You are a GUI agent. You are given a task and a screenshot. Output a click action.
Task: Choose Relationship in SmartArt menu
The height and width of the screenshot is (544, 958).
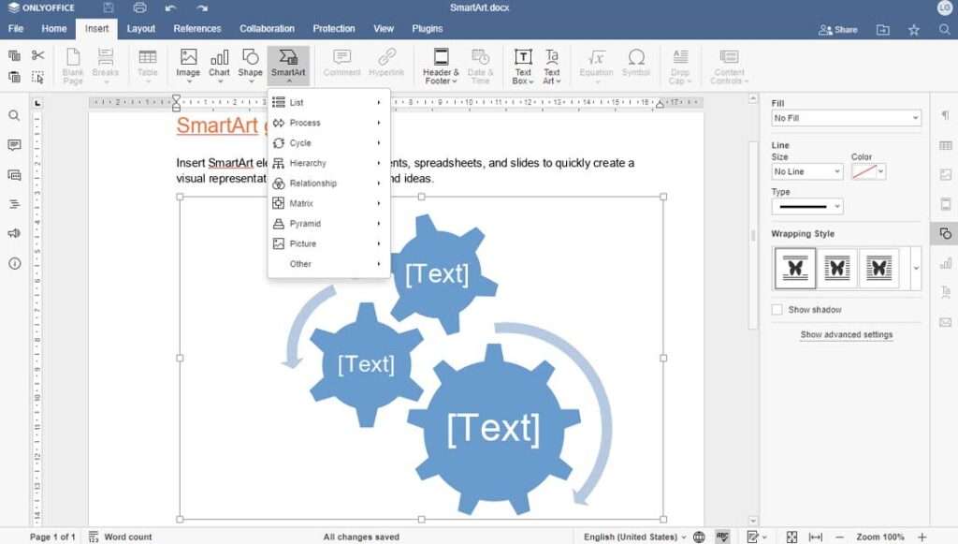tap(328, 184)
